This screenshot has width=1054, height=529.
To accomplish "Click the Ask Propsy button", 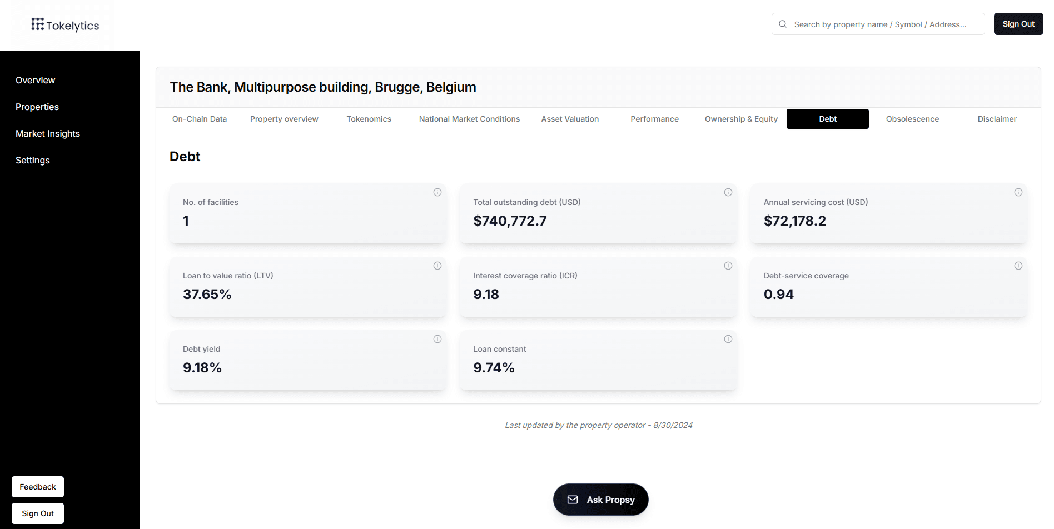I will pyautogui.click(x=600, y=499).
